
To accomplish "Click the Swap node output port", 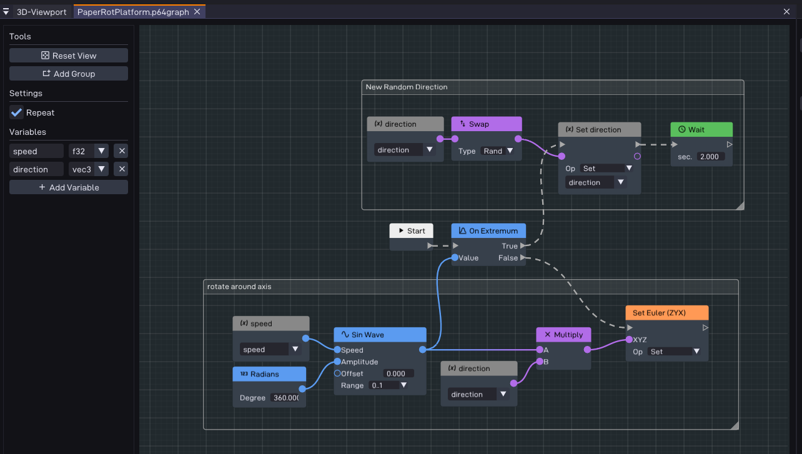I will [518, 139].
